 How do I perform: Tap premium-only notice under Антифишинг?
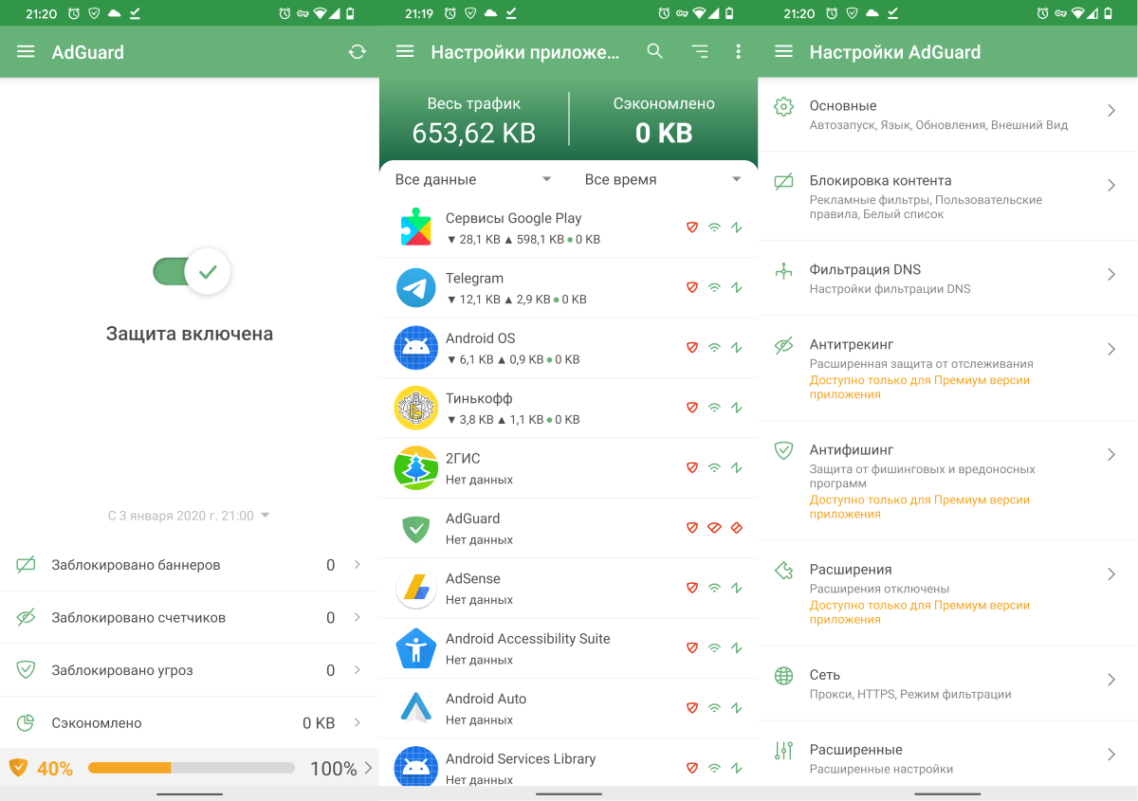click(x=920, y=507)
